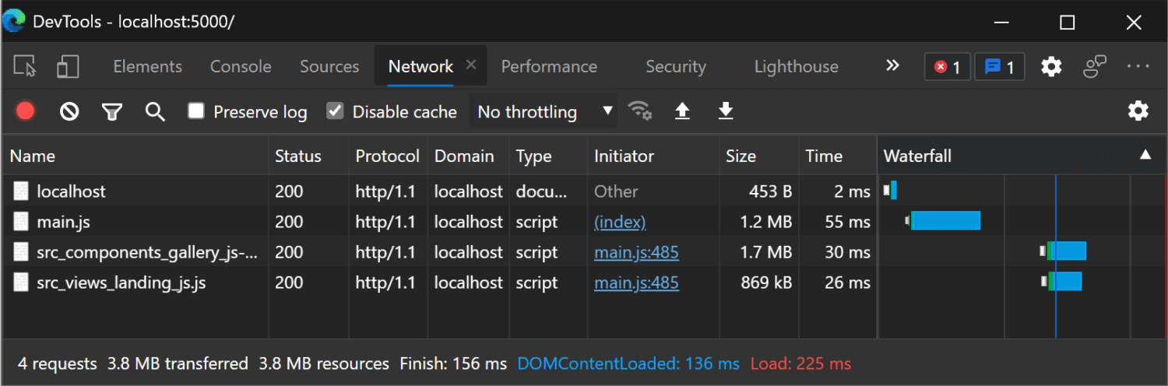The height and width of the screenshot is (386, 1168).
Task: Switch to the Elements tab
Action: point(148,67)
